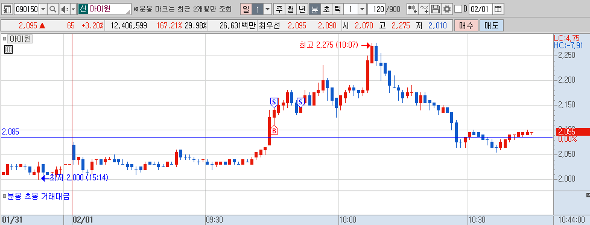
Task: Open chart settings gear icon
Action: 446,9
